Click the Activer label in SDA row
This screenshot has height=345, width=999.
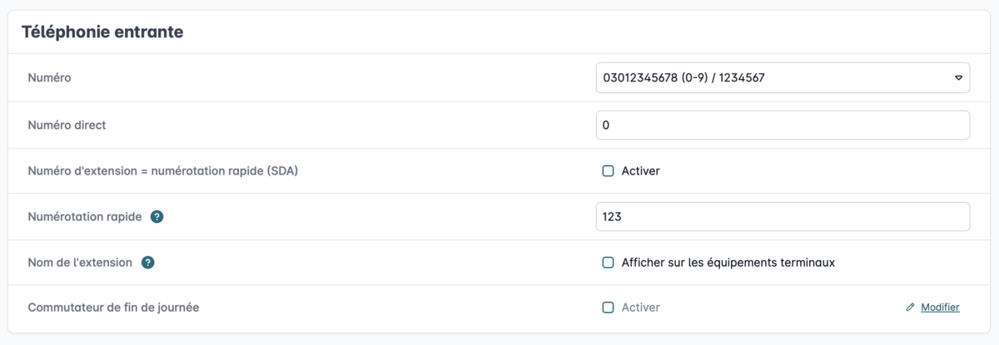pyautogui.click(x=641, y=171)
